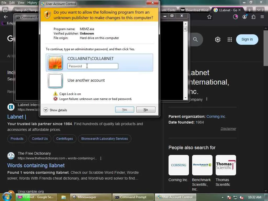Open Words containing llabnet result
The width and height of the screenshot is (268, 201).
[x=36, y=165]
